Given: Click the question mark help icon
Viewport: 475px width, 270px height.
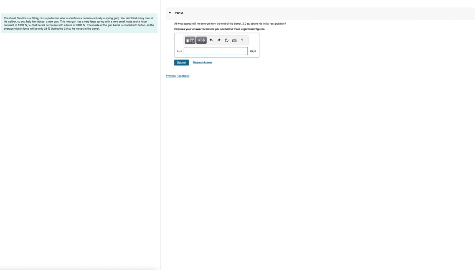Looking at the screenshot, I should point(242,41).
